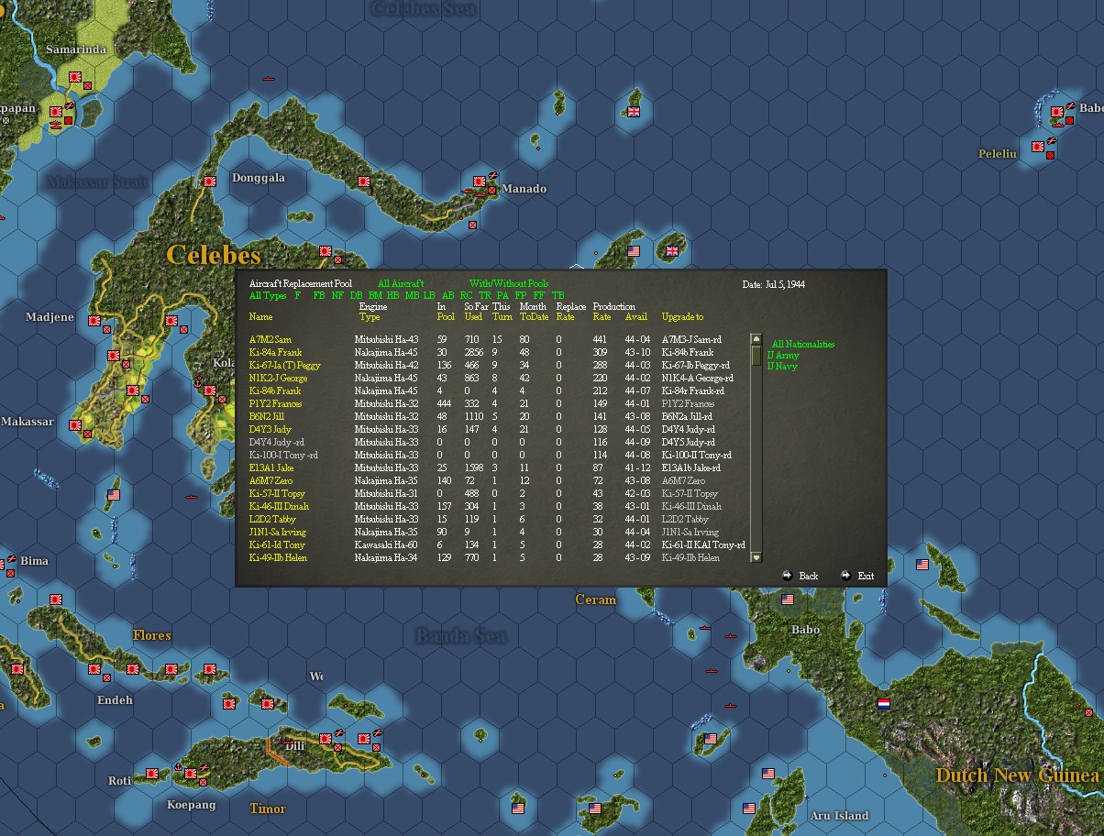Select the D4Y3 Judy row name
The width and height of the screenshot is (1104, 836).
(270, 430)
